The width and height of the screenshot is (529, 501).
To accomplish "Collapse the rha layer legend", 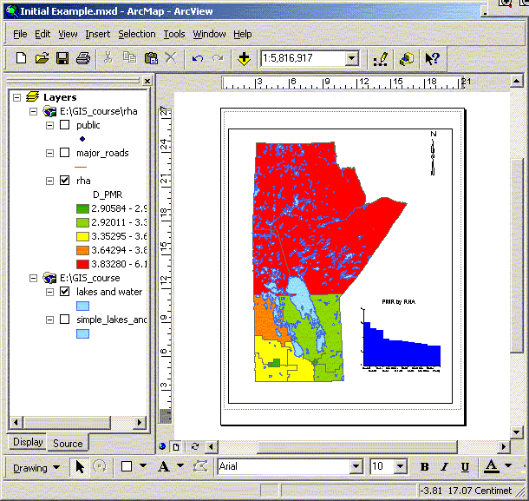I will pyautogui.click(x=49, y=181).
